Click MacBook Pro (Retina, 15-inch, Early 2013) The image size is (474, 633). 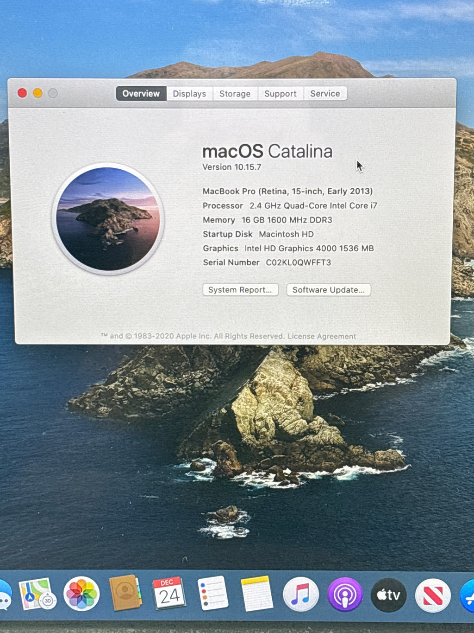[x=287, y=191]
